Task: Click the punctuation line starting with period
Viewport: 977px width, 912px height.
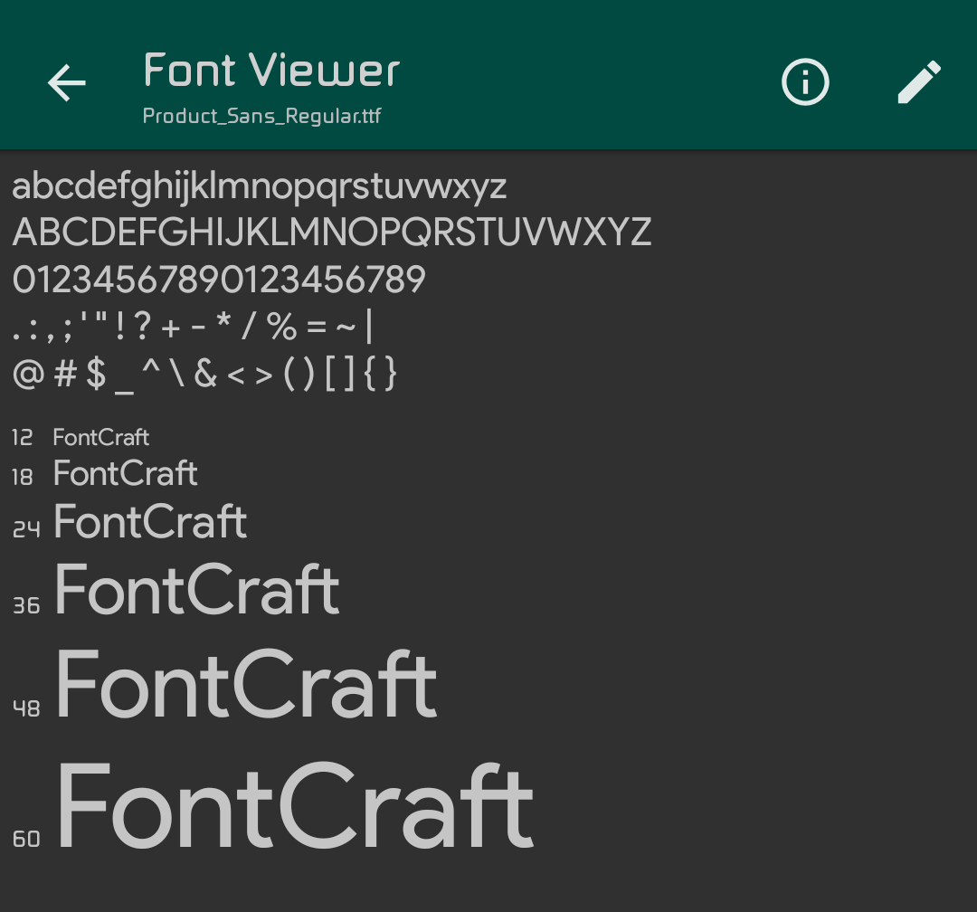Action: coord(193,326)
